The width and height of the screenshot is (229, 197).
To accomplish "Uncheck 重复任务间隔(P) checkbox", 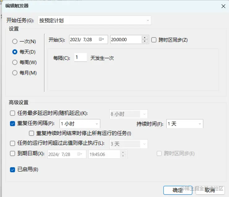I will tap(12, 123).
